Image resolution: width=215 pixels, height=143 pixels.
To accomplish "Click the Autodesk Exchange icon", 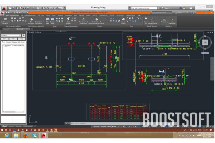I will [x=181, y=8].
